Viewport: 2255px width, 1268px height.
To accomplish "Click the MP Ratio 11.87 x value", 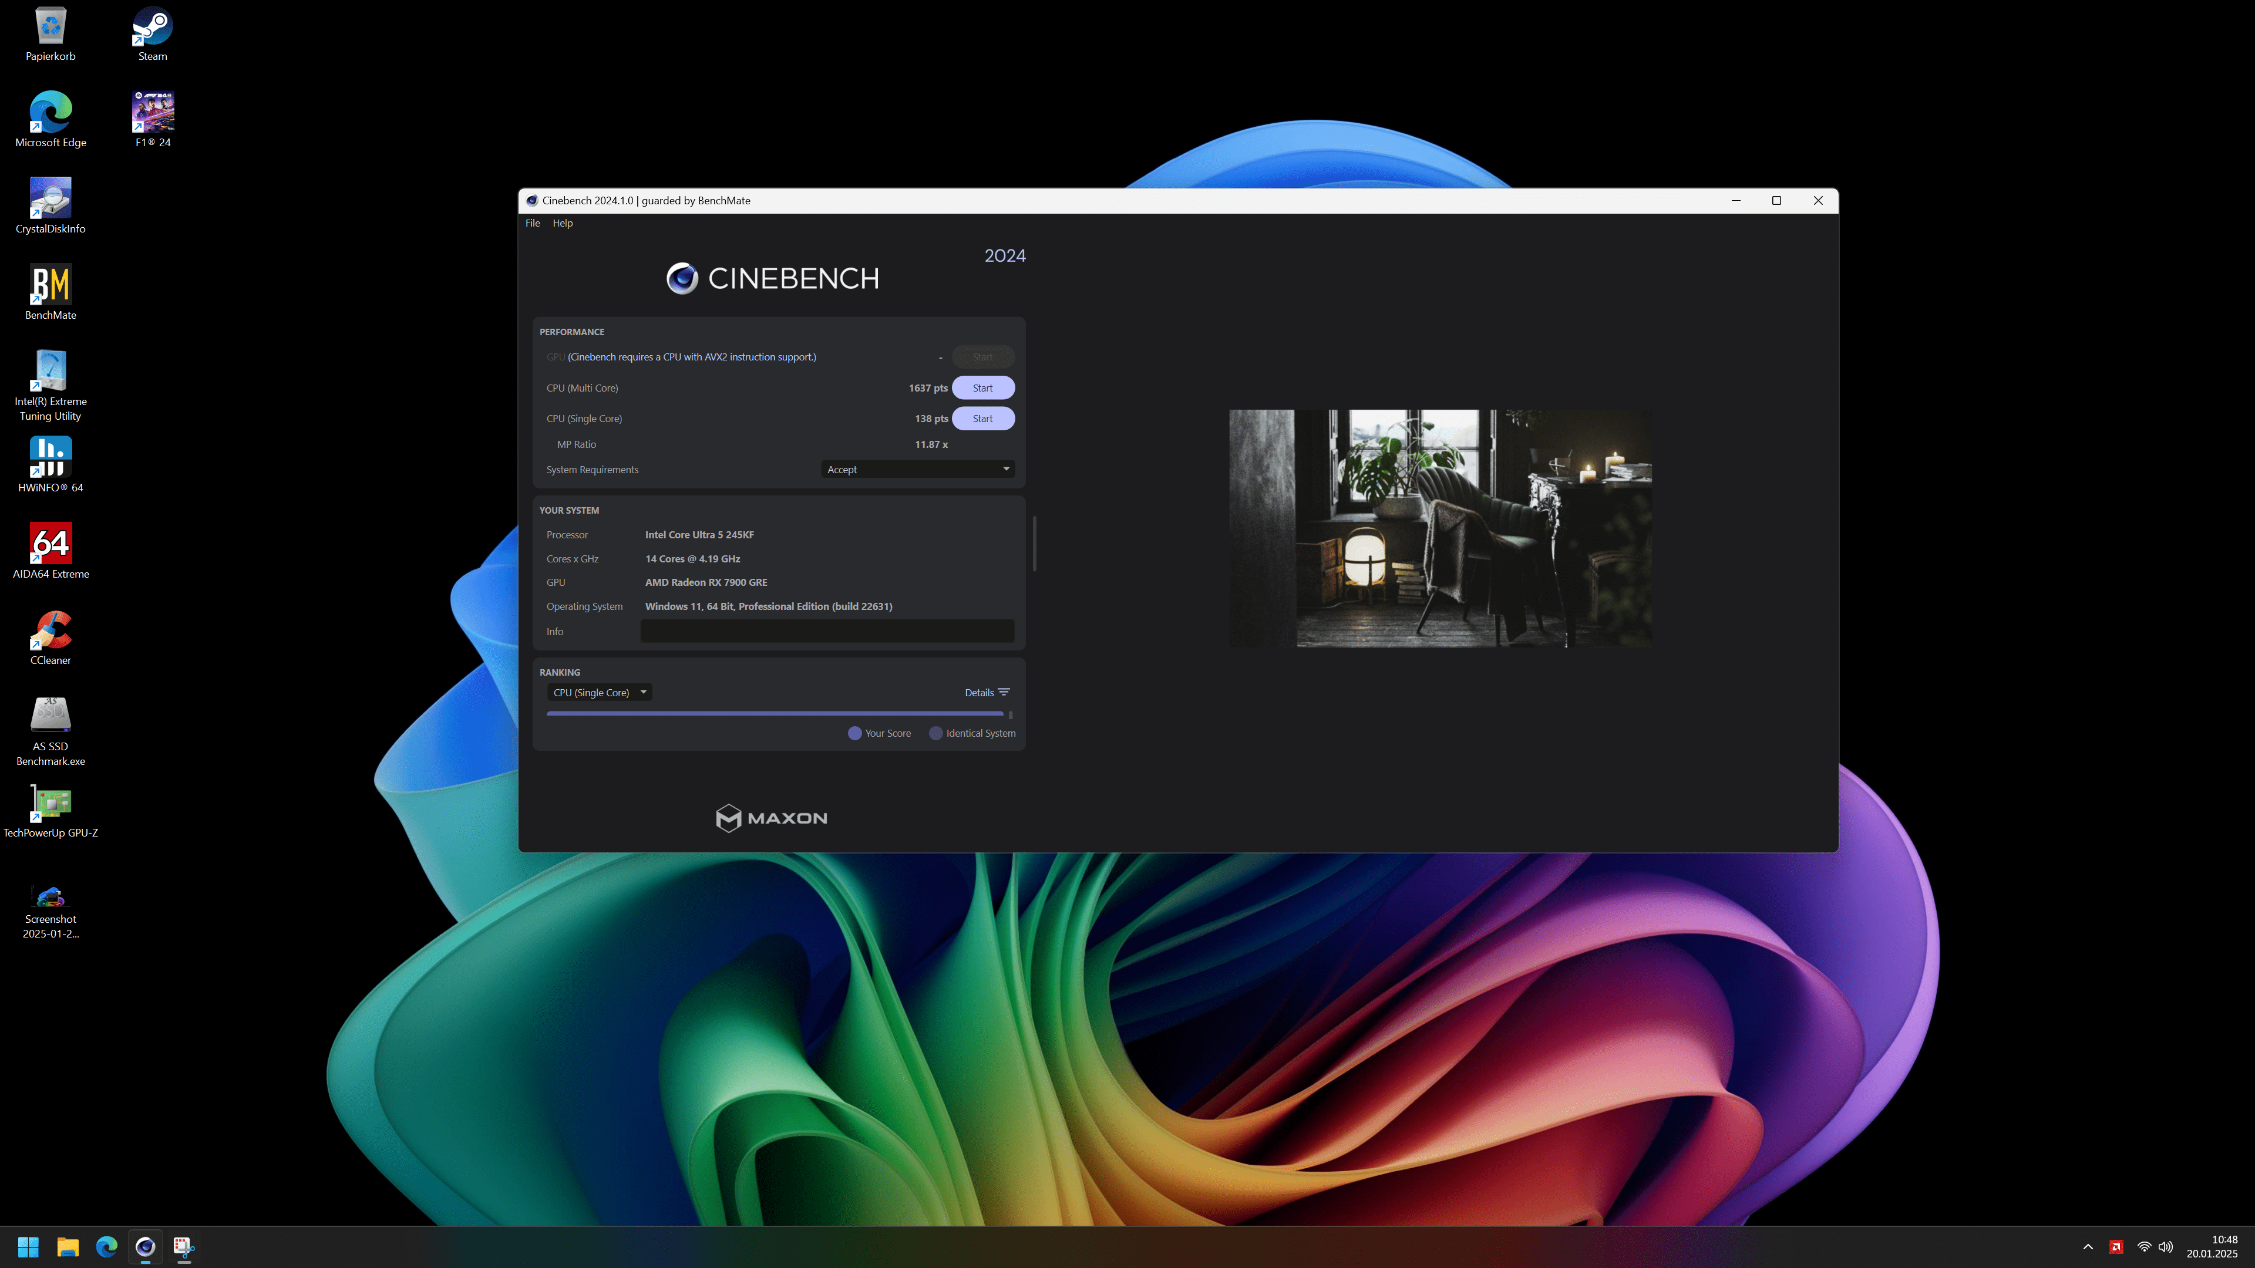I will [x=931, y=444].
